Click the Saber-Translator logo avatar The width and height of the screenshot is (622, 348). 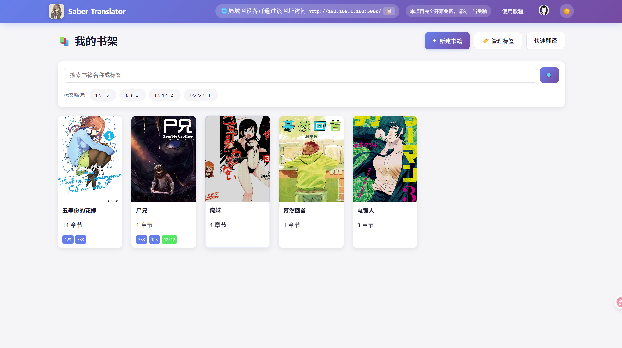(56, 11)
